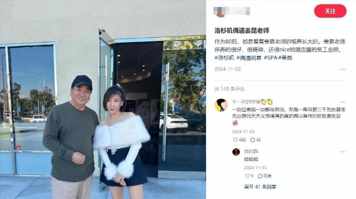Open the post photo of two people
The image size is (356, 199).
[x=103, y=99]
